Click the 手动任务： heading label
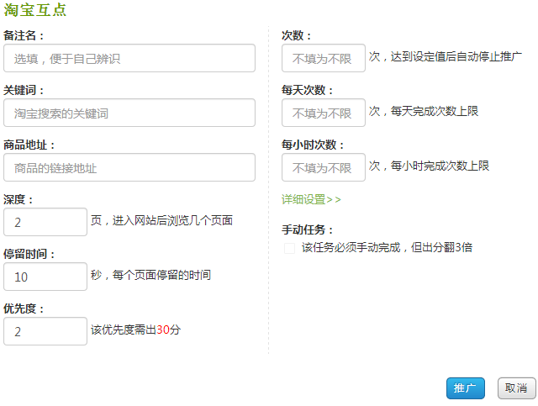Viewport: 538px width, 406px height. pos(308,229)
